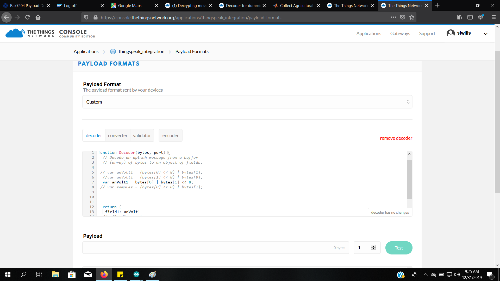500x281 pixels.
Task: Click the remove decoder link
Action: tap(396, 138)
